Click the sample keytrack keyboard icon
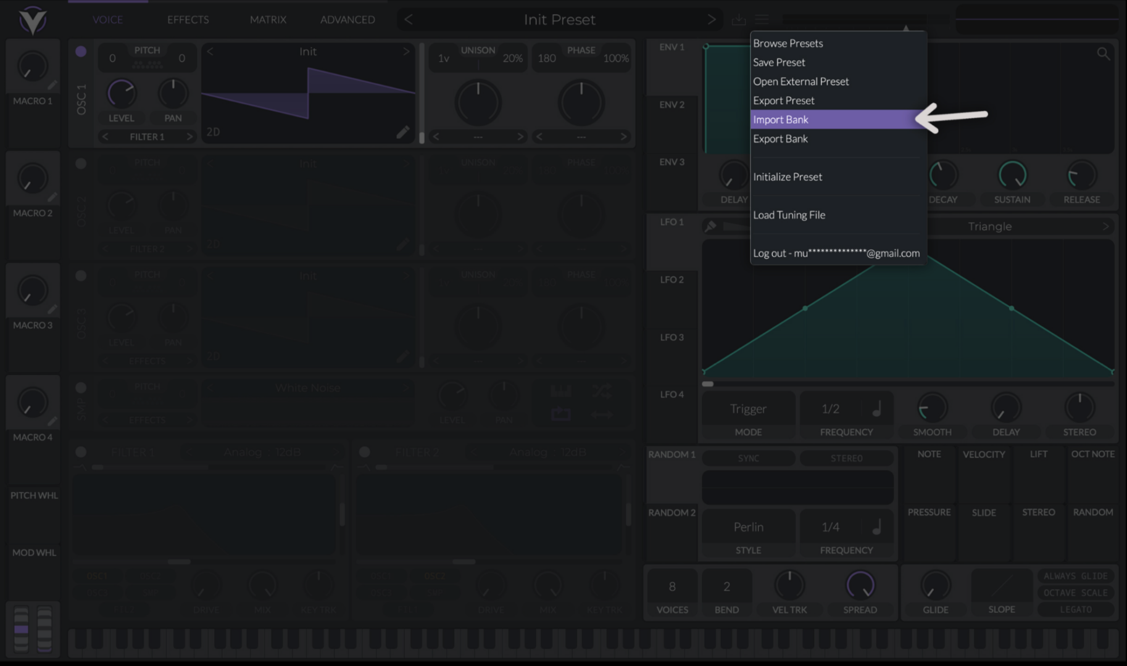The width and height of the screenshot is (1127, 666). pos(560,391)
